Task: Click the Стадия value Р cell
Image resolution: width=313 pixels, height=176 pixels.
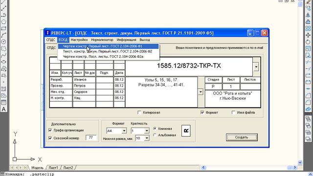Action: pos(213,87)
